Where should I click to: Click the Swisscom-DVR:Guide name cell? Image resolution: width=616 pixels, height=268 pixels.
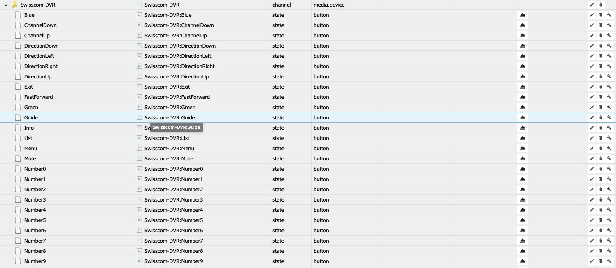[x=170, y=117]
